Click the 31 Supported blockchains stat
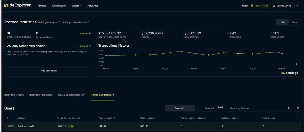The width and height of the screenshot is (304, 132). [19, 35]
